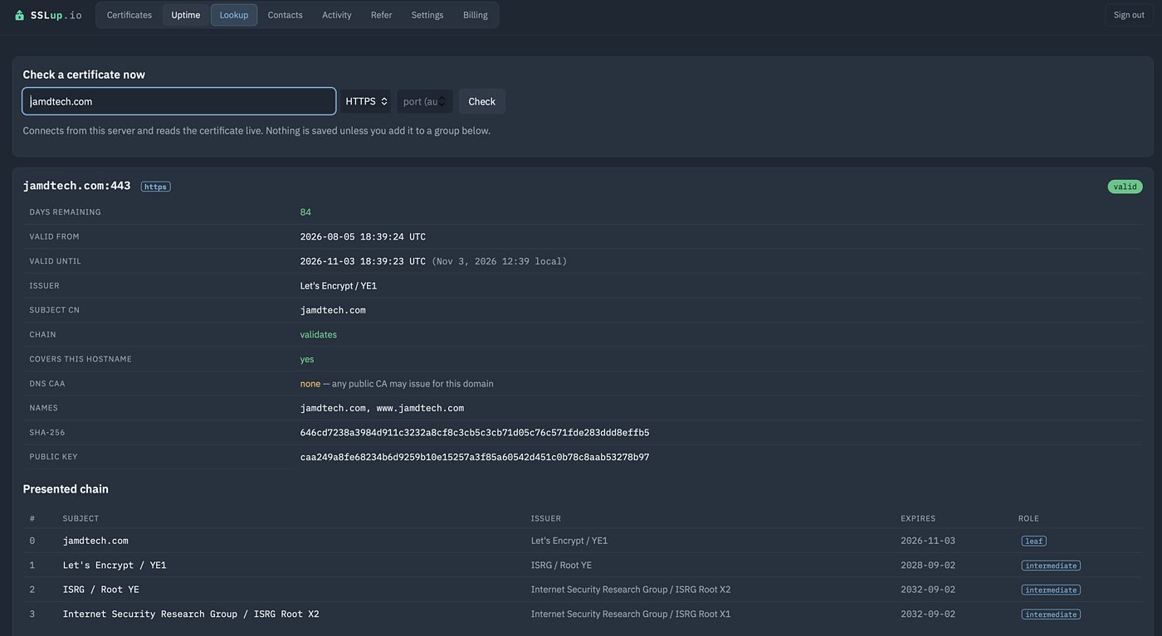Select the names jamdtech.com, www.jamdtech.com
1162x636 pixels.
(x=382, y=408)
